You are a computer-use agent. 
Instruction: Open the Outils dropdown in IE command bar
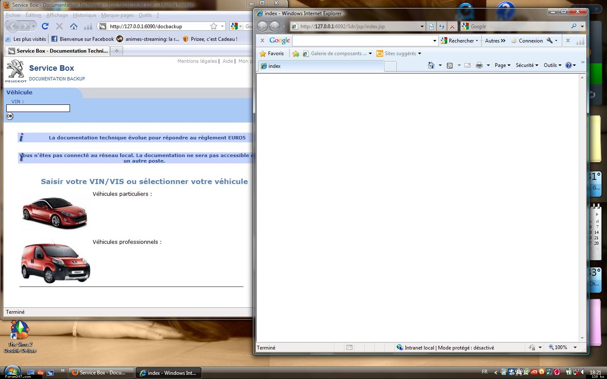(x=552, y=65)
